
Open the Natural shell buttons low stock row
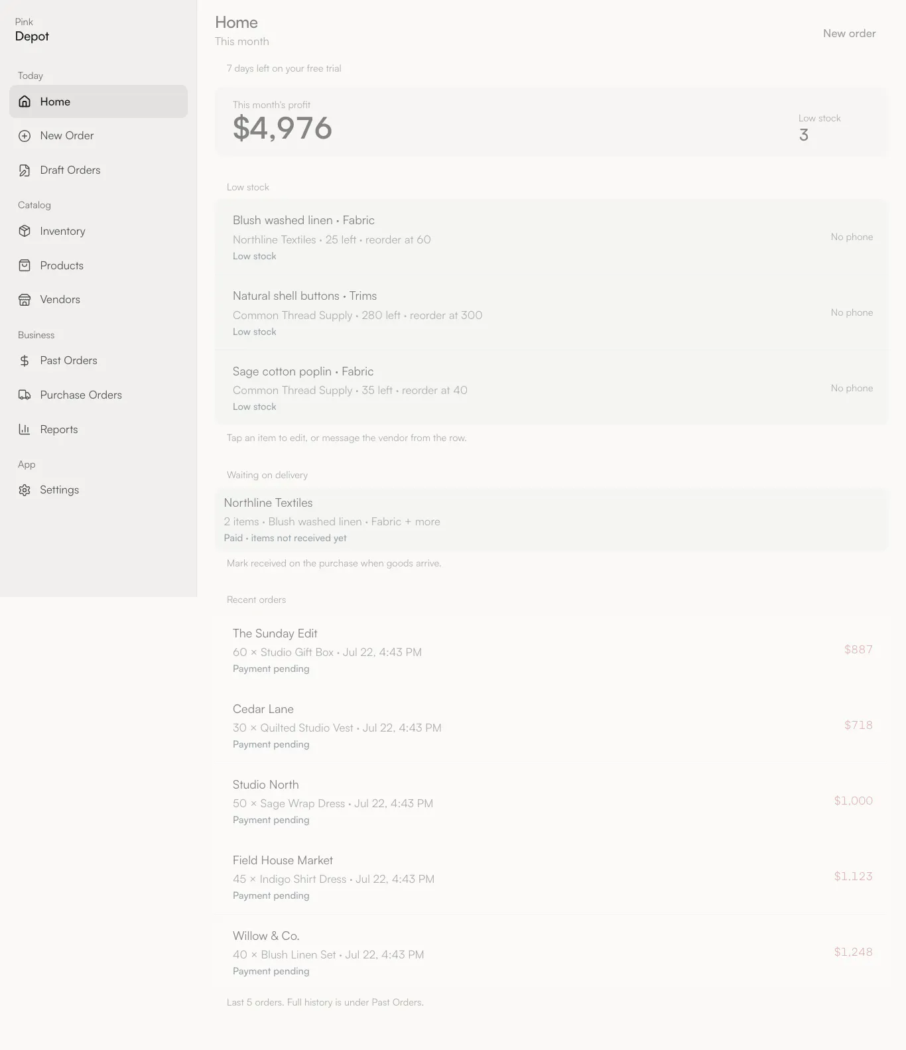click(x=551, y=312)
